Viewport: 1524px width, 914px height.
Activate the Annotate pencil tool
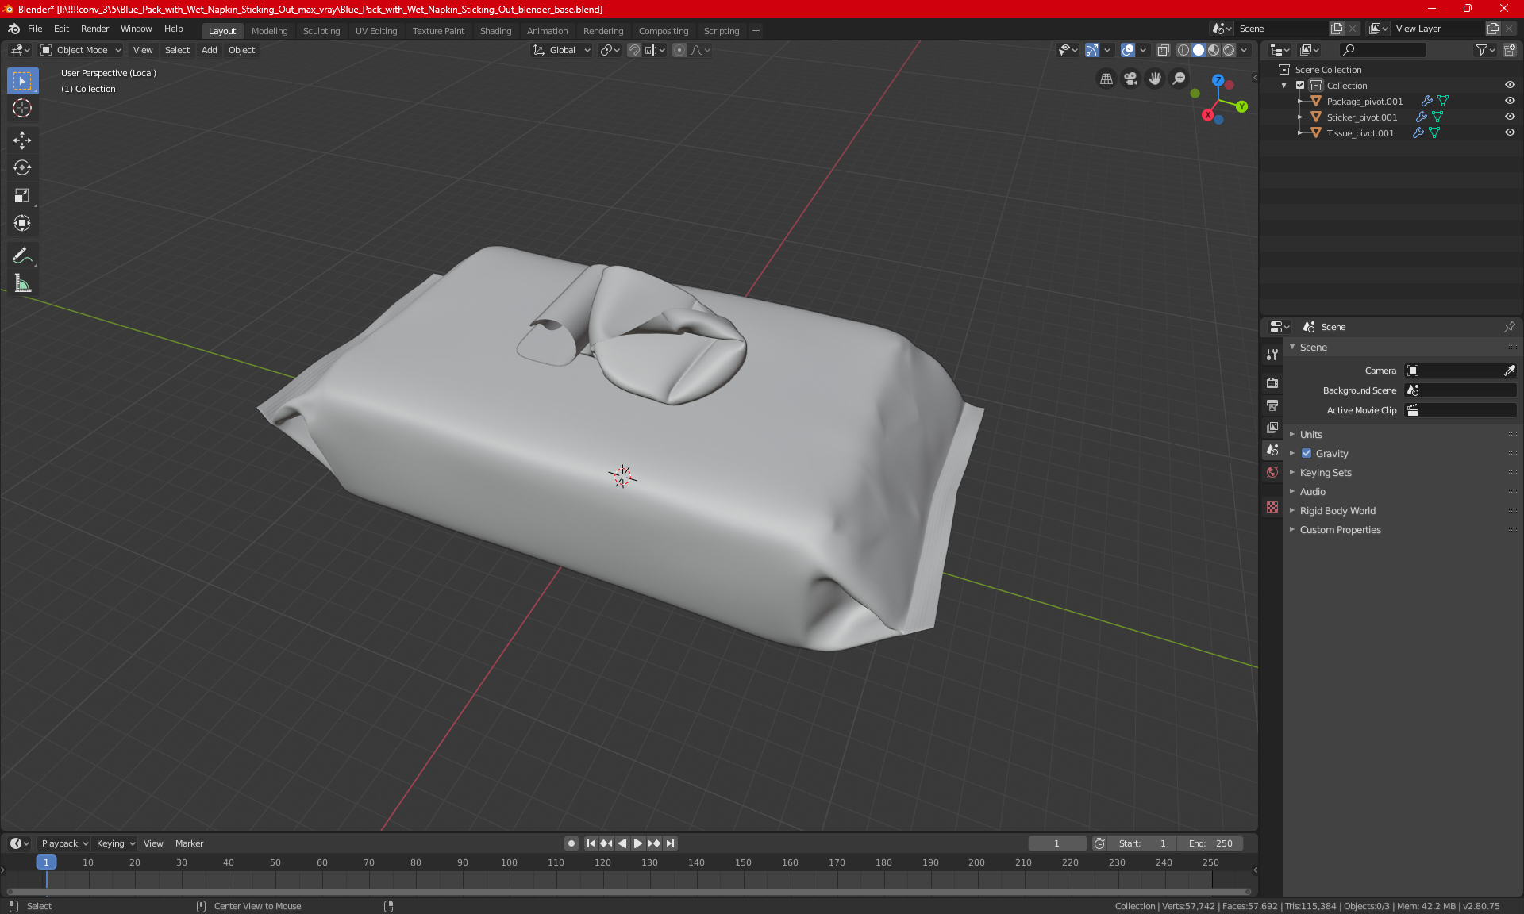[x=22, y=255]
